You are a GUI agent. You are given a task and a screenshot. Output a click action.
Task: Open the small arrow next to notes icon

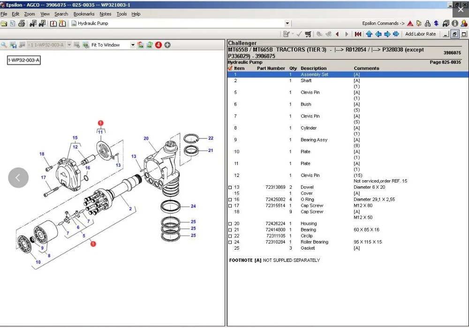[293, 34]
